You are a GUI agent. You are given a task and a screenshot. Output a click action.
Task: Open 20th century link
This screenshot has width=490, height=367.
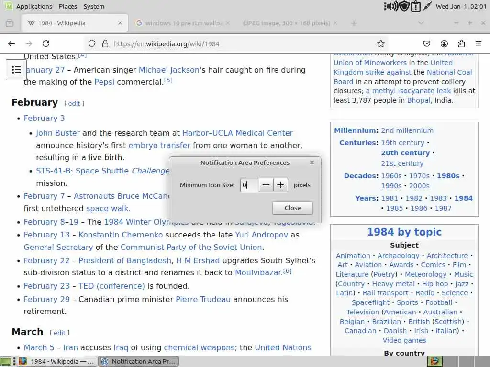click(x=405, y=153)
